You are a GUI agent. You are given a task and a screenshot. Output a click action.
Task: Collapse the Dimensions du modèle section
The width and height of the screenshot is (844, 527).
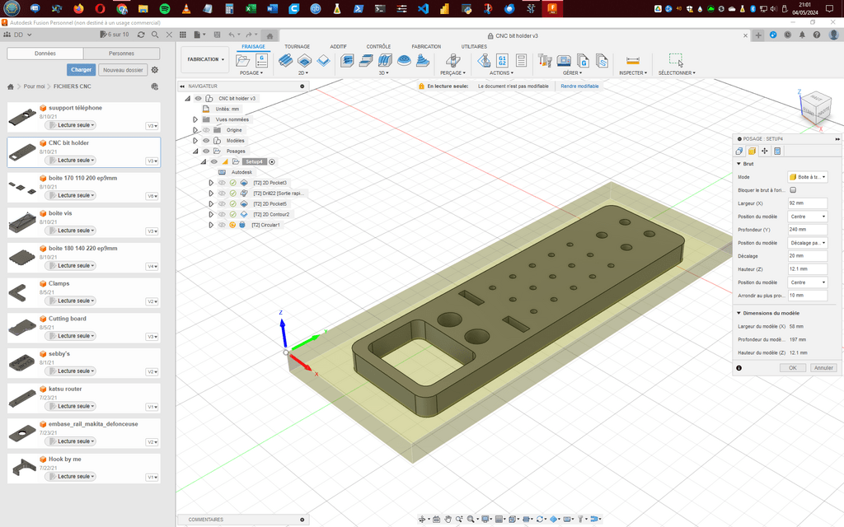[x=739, y=313]
